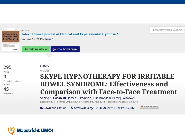Screen dimensions: 185x138
Task: Select the author Shariq S. Hasan
Action: click(51, 98)
